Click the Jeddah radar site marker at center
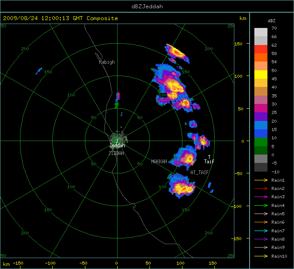This screenshot has width=294, height=269. pos(117,140)
